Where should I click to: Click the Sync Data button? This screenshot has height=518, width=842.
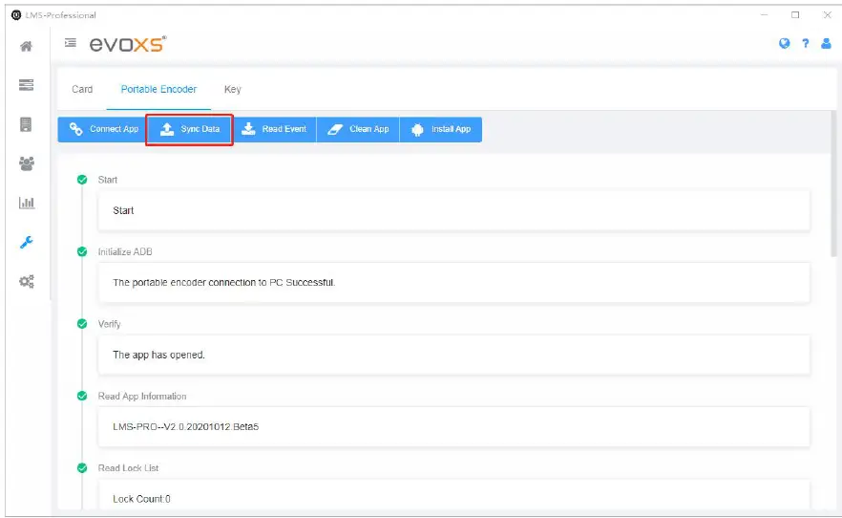(189, 130)
